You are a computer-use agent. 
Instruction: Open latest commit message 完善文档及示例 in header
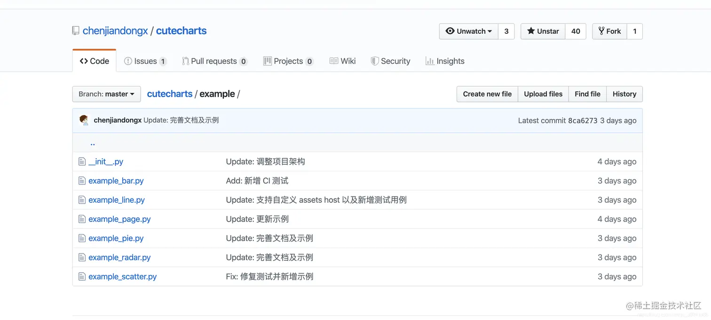[181, 120]
